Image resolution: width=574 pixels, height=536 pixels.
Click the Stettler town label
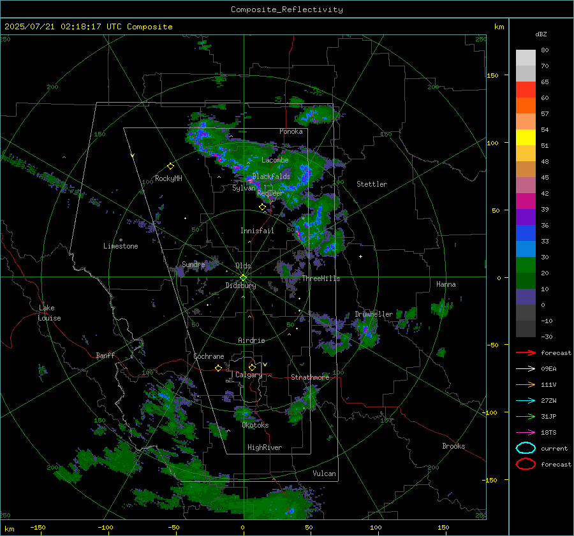point(372,184)
